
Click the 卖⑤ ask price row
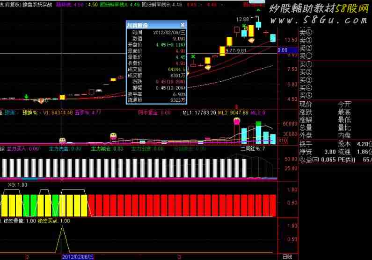tap(306, 25)
